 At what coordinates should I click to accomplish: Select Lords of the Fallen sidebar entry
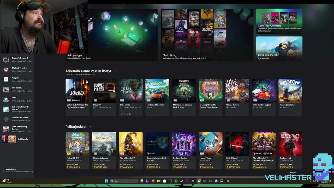(x=17, y=119)
